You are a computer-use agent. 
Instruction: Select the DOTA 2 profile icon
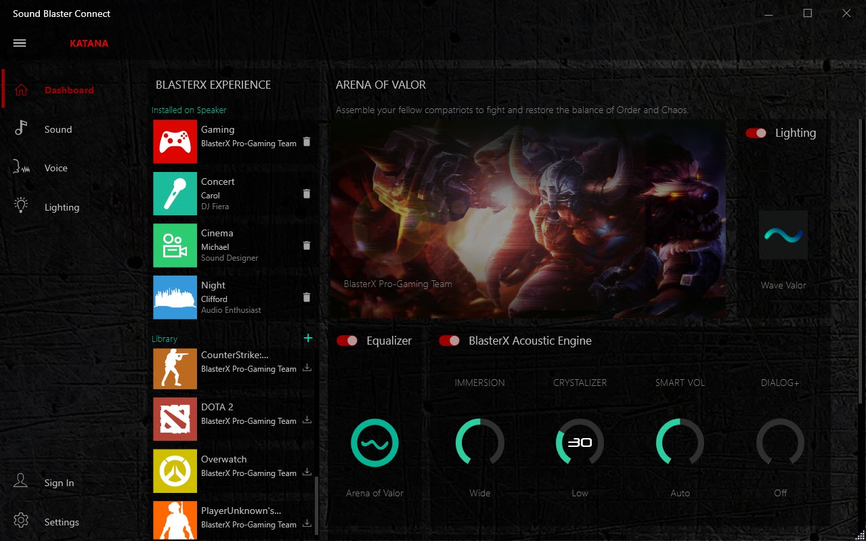(175, 419)
